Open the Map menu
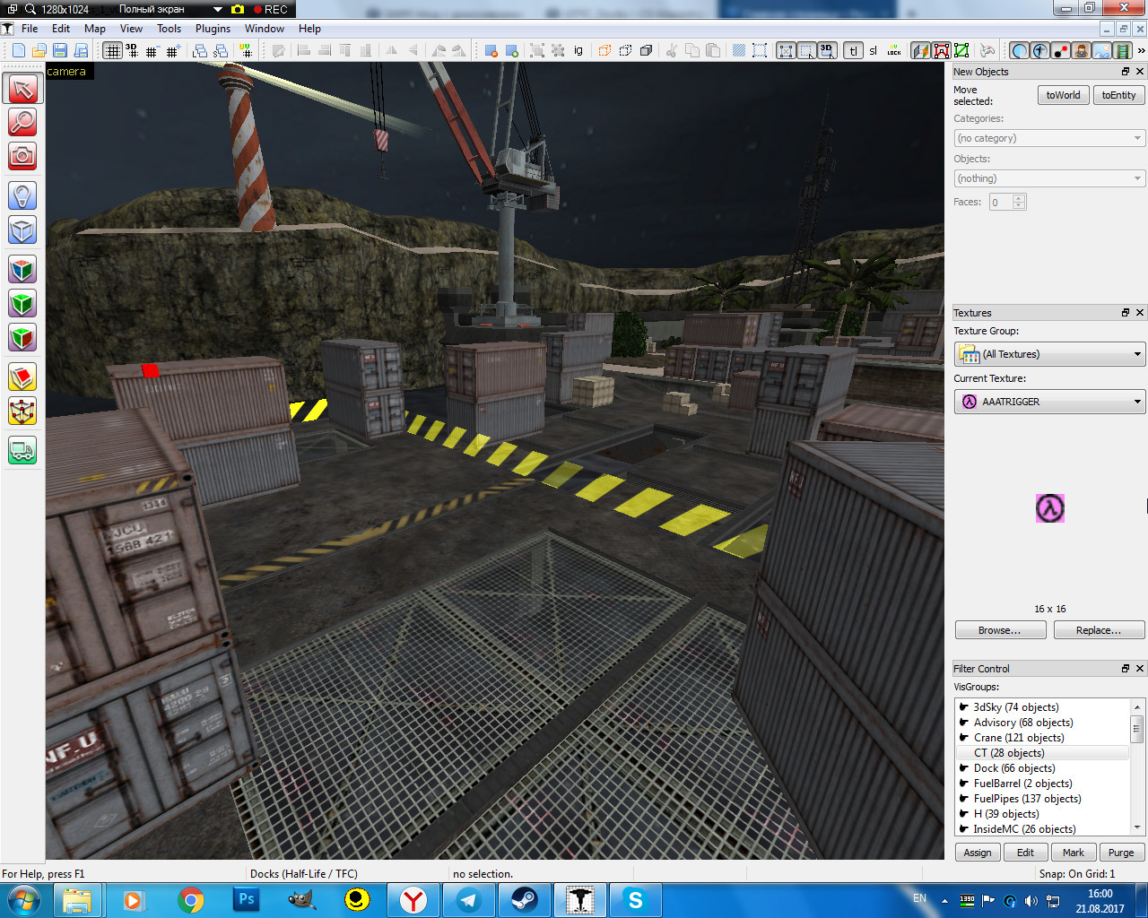The height and width of the screenshot is (918, 1148). coord(95,29)
